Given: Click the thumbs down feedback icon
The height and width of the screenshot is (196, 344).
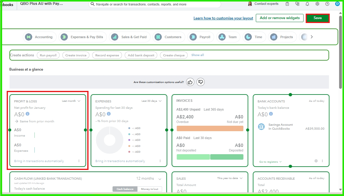Looking at the screenshot, I should [200, 82].
